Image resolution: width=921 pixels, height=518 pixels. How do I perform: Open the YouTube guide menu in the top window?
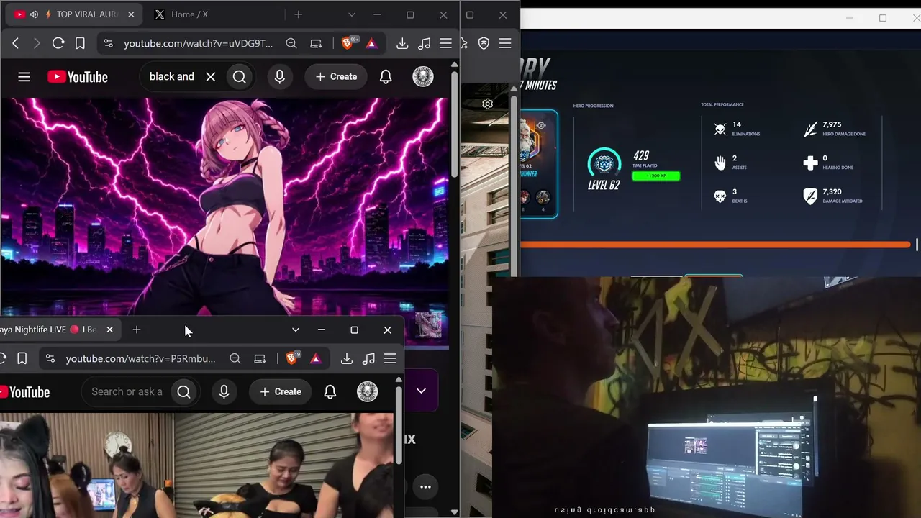24,77
